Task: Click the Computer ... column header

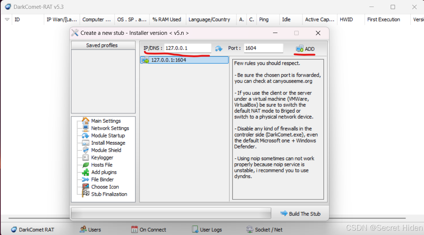Action: point(97,19)
